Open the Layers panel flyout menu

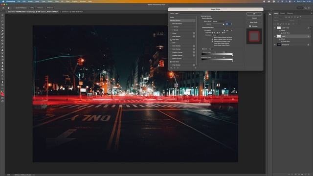[x=312, y=13]
